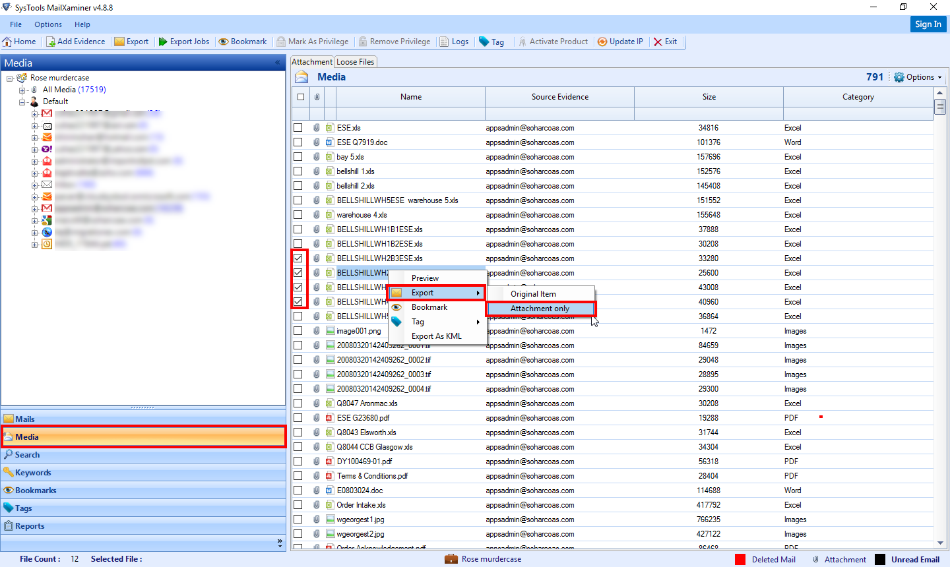Open the Bookmarks section in sidebar
The height and width of the screenshot is (567, 950).
143,491
